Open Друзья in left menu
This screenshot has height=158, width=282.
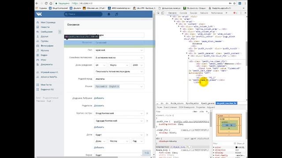(x=44, y=36)
